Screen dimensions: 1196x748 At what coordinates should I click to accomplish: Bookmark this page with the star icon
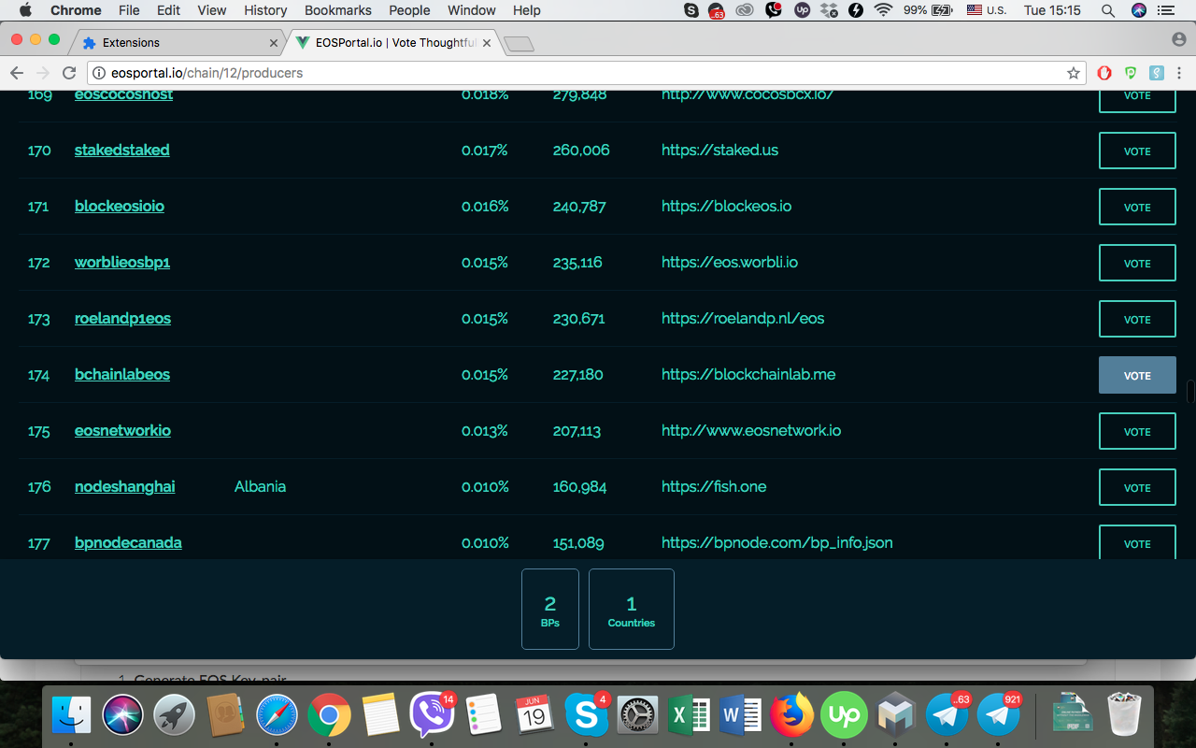pos(1074,73)
